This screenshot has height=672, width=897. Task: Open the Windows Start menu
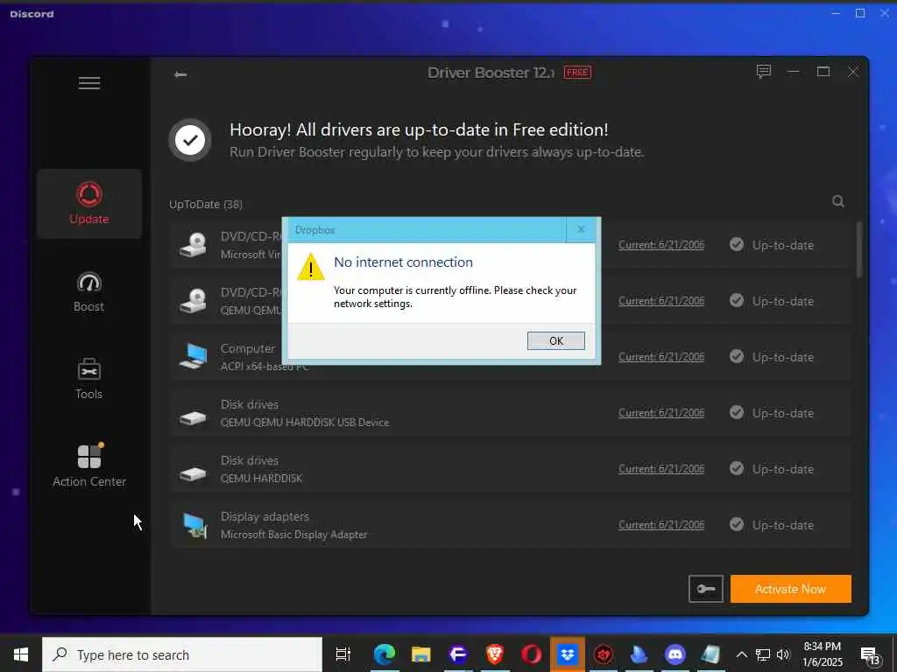point(21,654)
